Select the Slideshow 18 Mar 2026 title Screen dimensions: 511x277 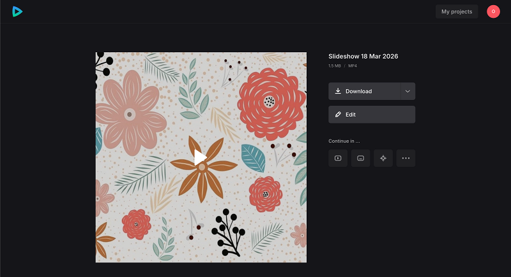363,57
